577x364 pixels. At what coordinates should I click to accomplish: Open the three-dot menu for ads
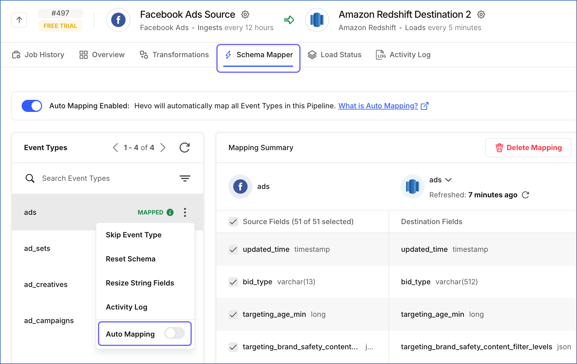[x=185, y=212]
